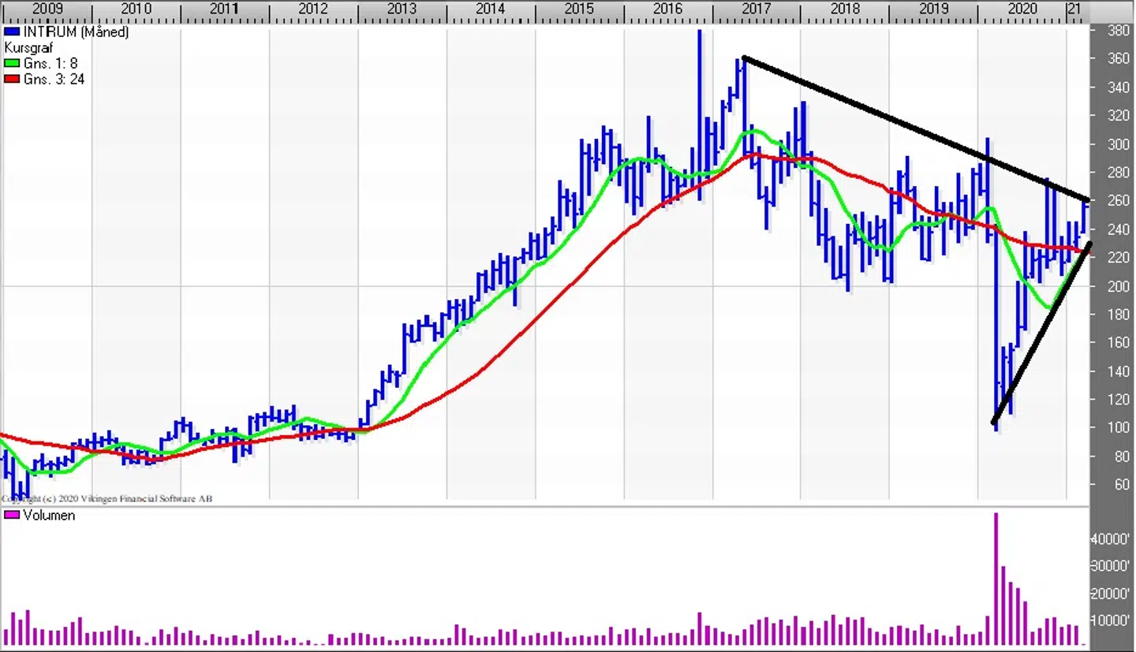This screenshot has height=652, width=1136.
Task: Click the green Gns. 1: 8 legend swatch
Action: pos(9,64)
